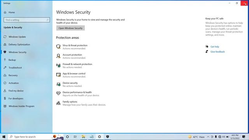This screenshot has height=140, width=249.
Task: Click the Windows Update sync icon
Action: coord(5,37)
